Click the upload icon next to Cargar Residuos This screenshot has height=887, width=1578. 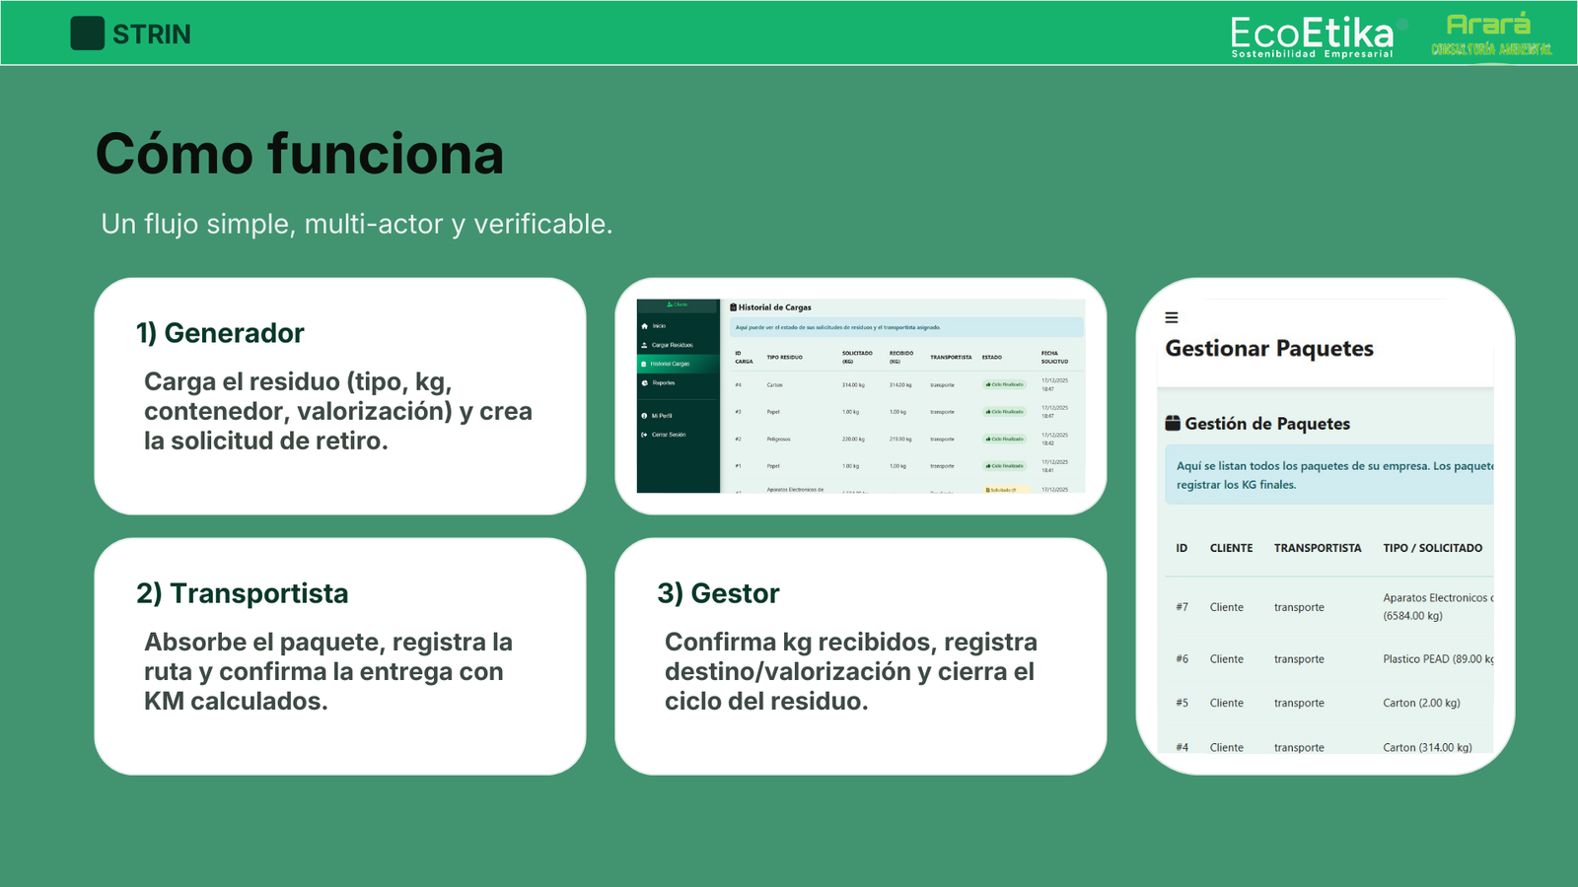click(645, 345)
